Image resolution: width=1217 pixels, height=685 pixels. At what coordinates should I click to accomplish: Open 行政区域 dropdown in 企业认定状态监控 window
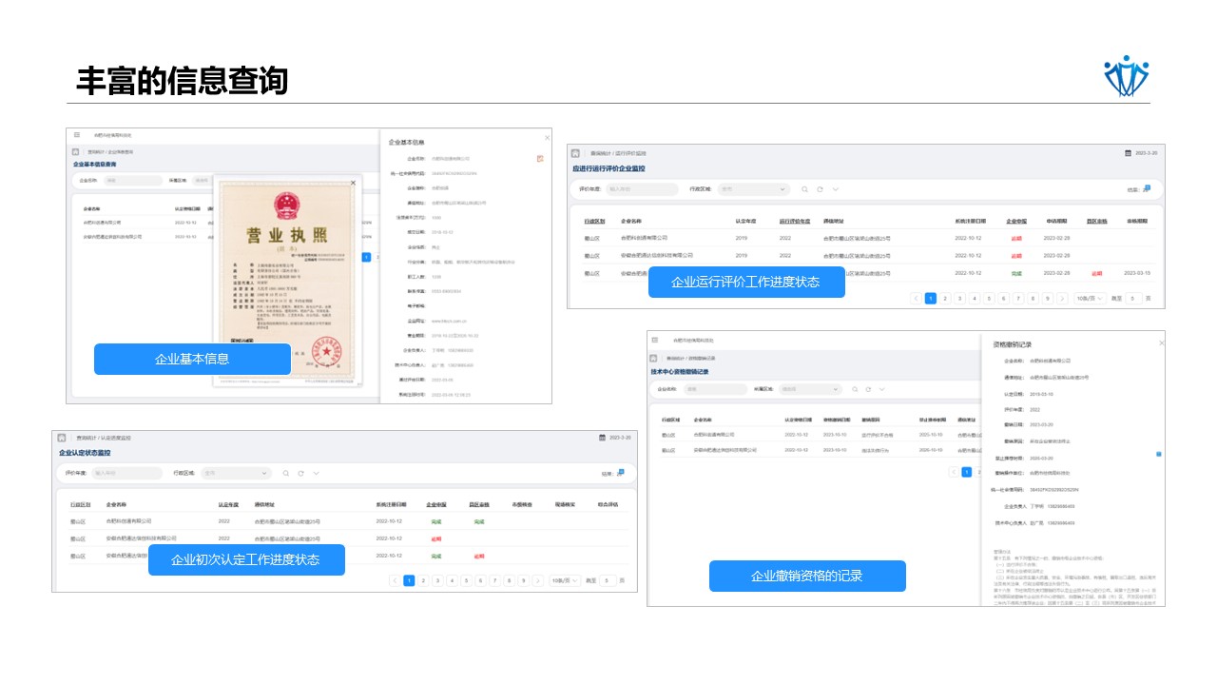237,473
